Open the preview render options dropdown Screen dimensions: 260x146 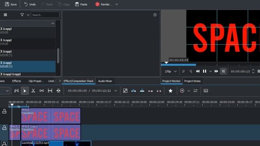pyautogui.click(x=188, y=91)
